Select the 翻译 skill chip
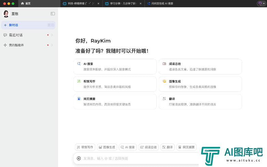Image resolution: width=267 pixels, height=167 pixels. (168, 147)
